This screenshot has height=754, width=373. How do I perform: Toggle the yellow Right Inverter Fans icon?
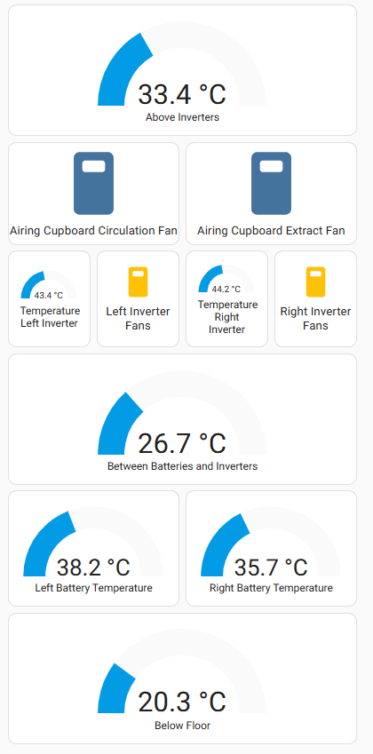(316, 282)
